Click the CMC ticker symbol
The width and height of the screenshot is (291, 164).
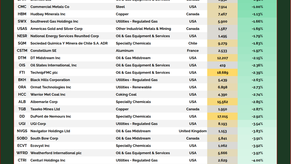(x=22, y=7)
